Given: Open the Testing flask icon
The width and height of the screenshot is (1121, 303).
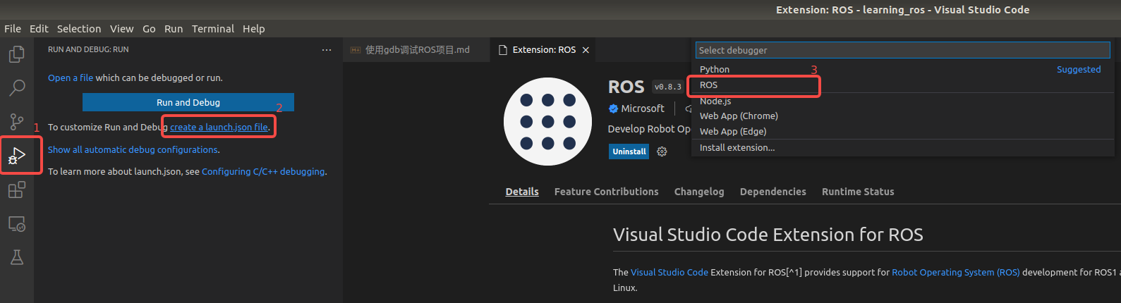Looking at the screenshot, I should coord(16,257).
